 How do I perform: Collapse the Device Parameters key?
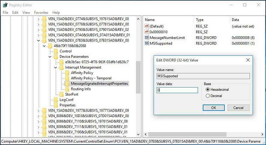[x=50, y=57]
